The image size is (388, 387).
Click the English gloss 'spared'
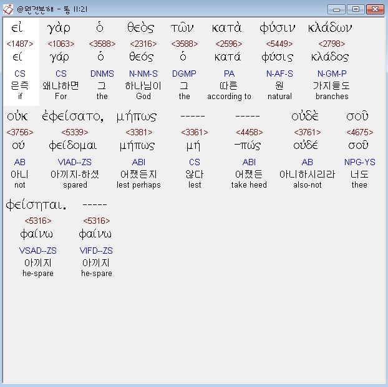point(75,185)
